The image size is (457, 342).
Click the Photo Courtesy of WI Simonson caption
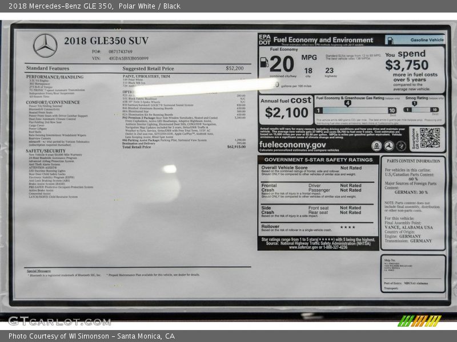click(91, 336)
